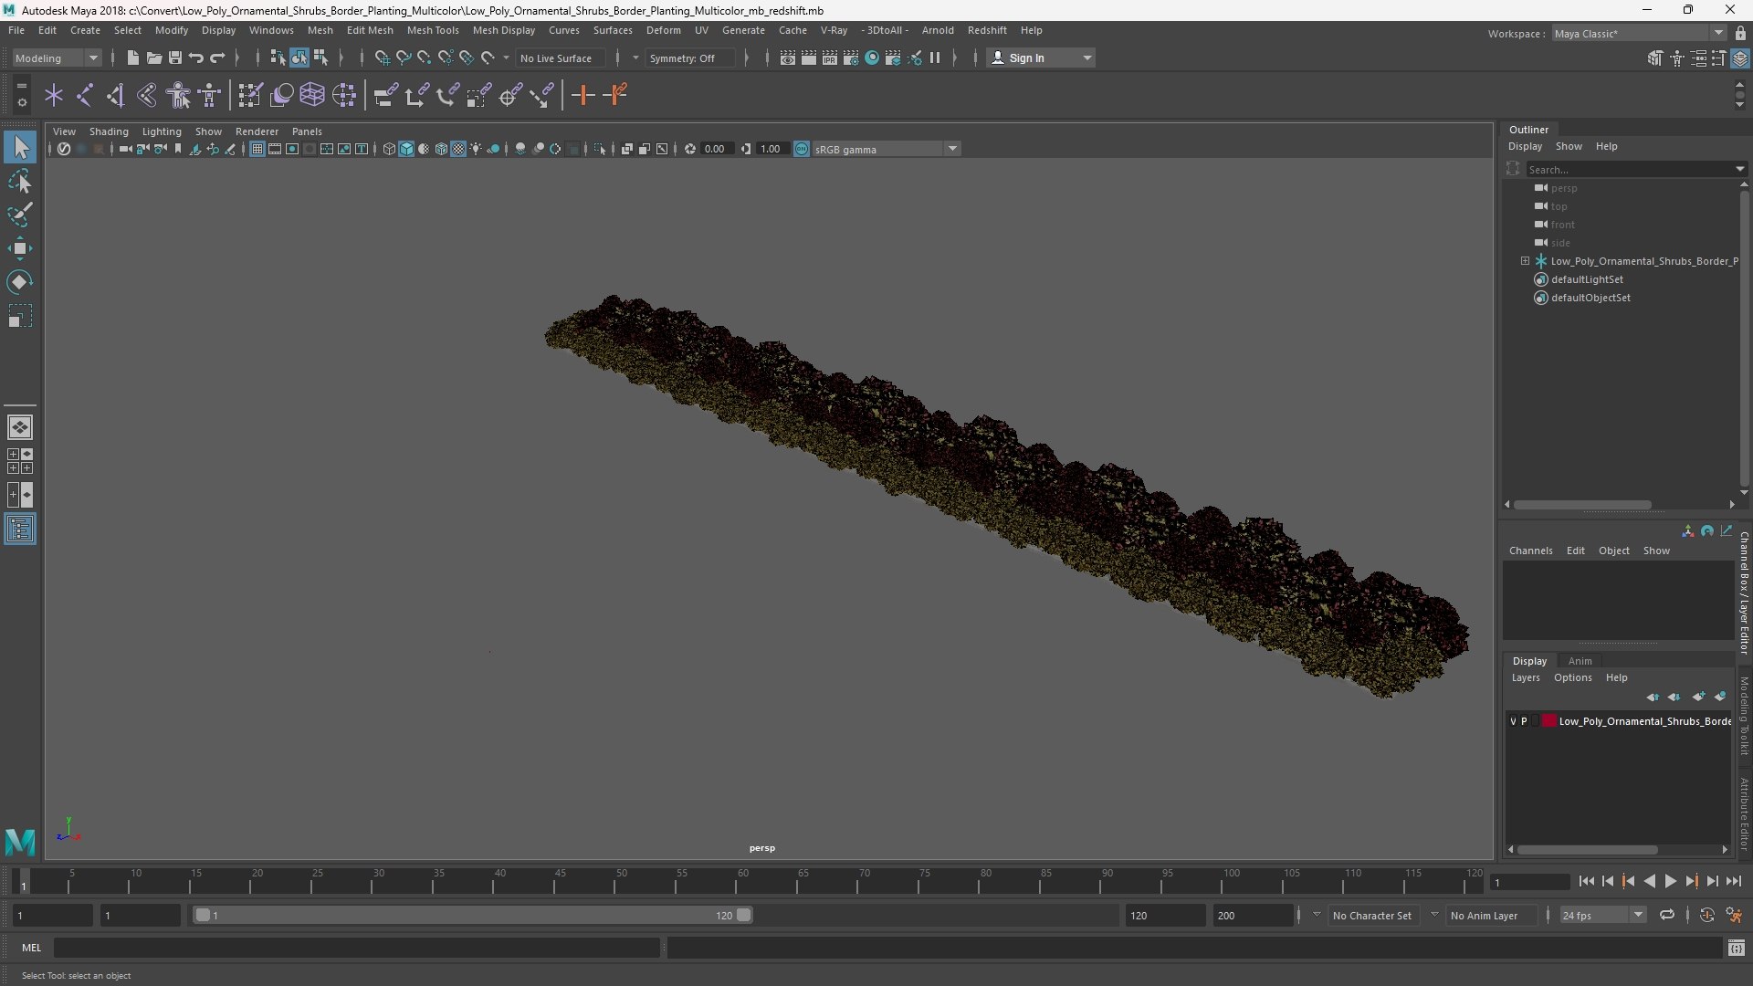Image resolution: width=1753 pixels, height=986 pixels.
Task: Click the red color swatch of Low_Poly layer
Action: (1549, 721)
